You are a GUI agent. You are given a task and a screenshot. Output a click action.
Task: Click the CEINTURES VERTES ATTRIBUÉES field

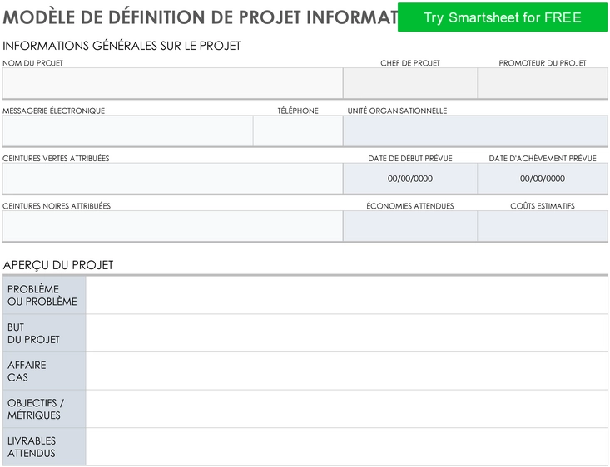(x=173, y=179)
